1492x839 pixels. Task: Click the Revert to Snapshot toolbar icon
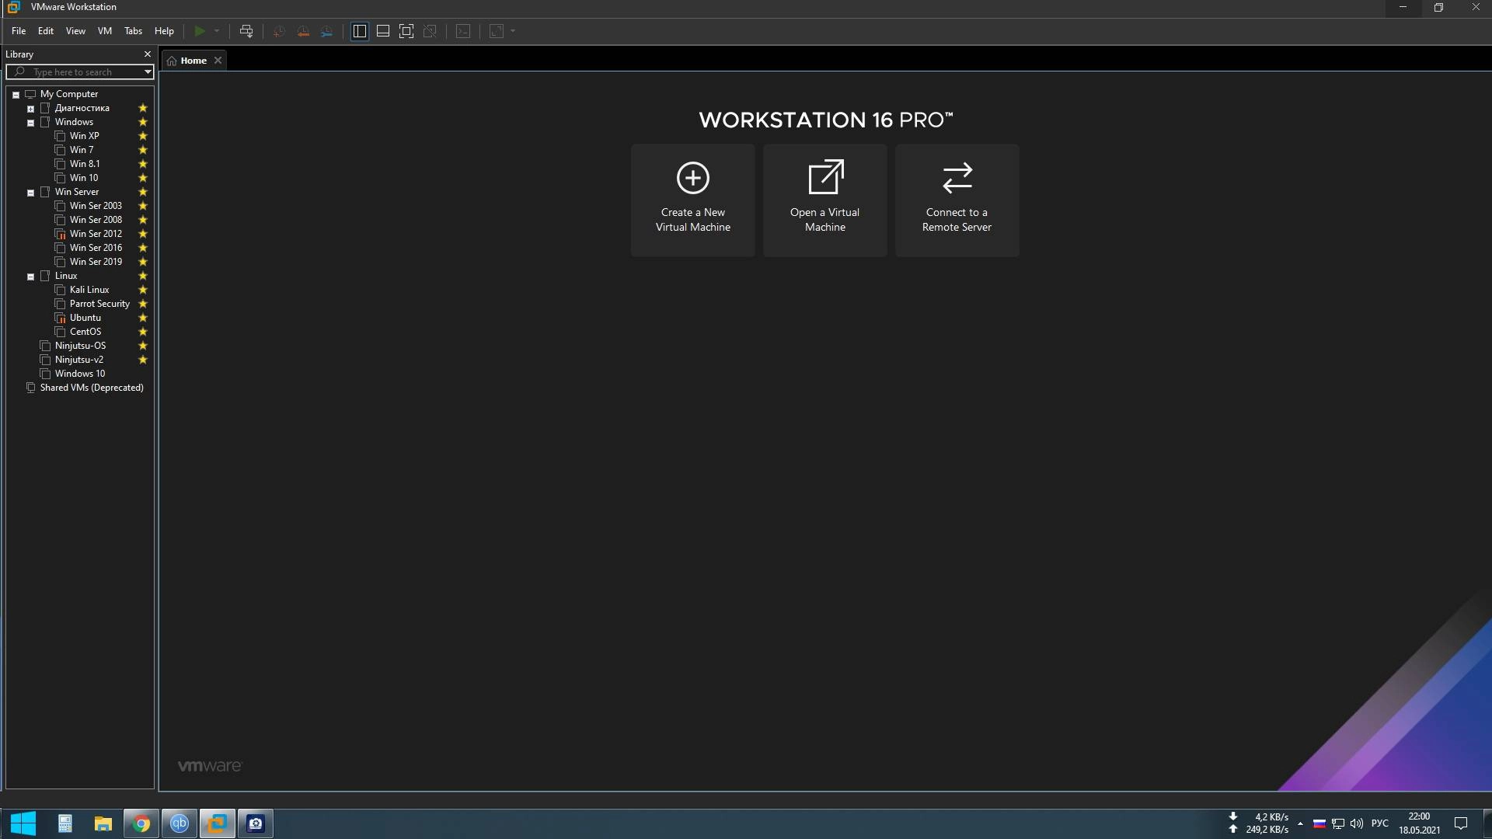[x=303, y=31]
